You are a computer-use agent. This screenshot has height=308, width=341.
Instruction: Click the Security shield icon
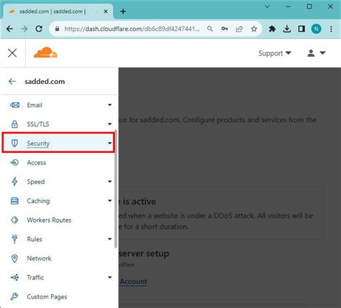point(14,143)
